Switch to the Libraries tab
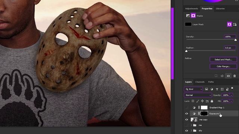This screenshot has height=134, width=239. [220, 9]
